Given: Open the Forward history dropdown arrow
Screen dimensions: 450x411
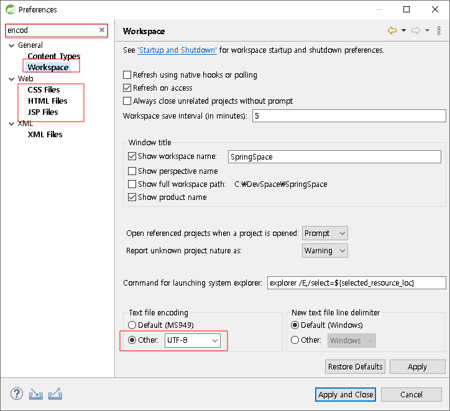Looking at the screenshot, I should 427,30.
